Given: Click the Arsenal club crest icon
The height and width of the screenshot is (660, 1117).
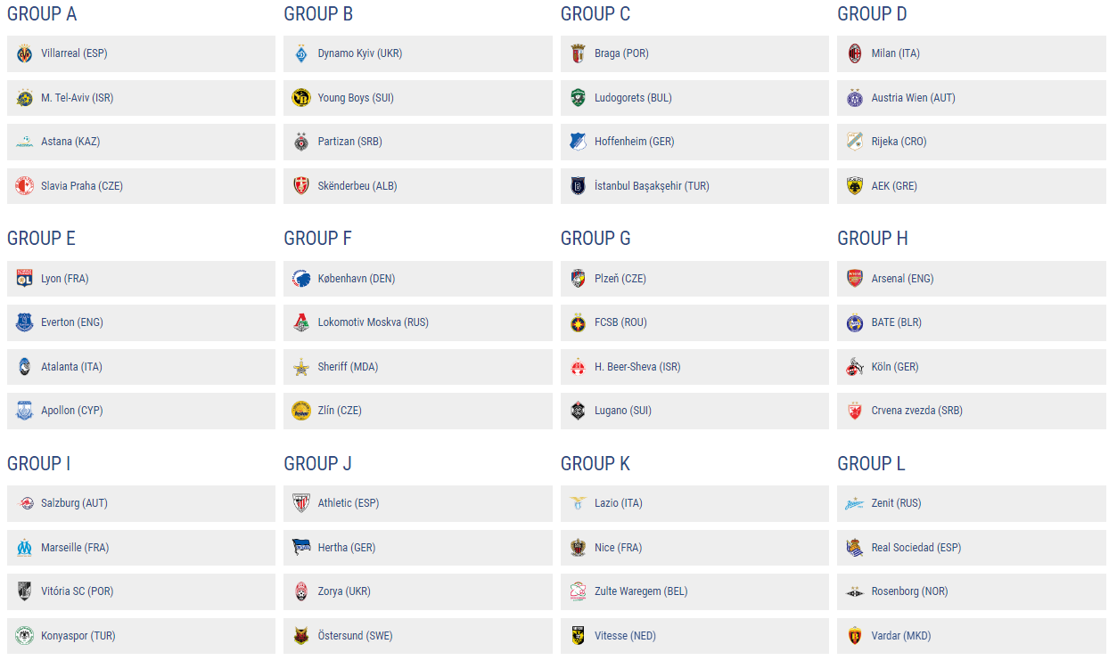Looking at the screenshot, I should [x=855, y=279].
